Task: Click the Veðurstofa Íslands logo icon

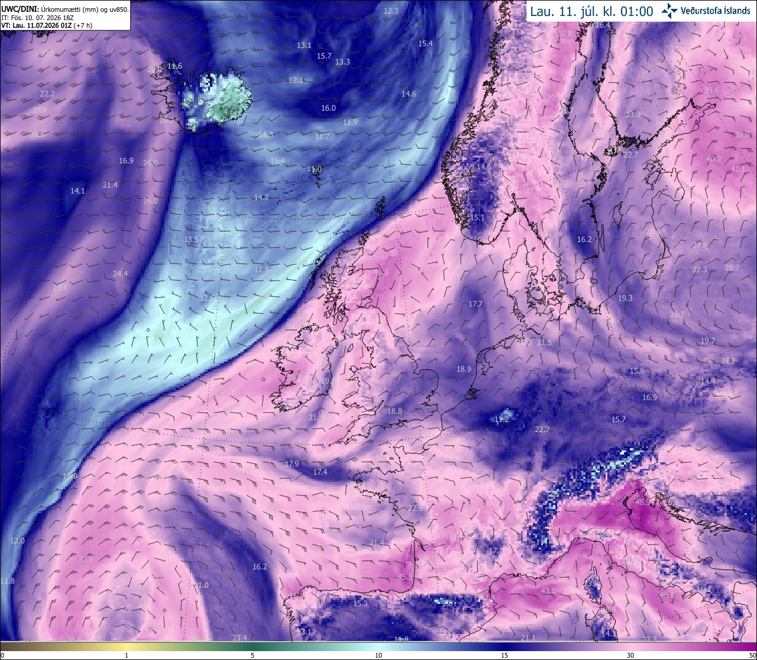Action: [669, 11]
